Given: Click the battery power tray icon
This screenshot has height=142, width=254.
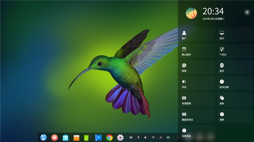Looking at the screenshot, I should coord(168,137).
